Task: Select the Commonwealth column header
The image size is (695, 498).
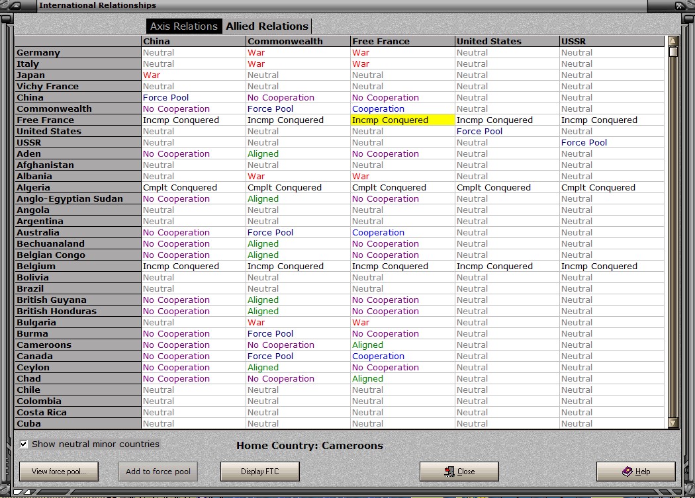Action: 298,41
